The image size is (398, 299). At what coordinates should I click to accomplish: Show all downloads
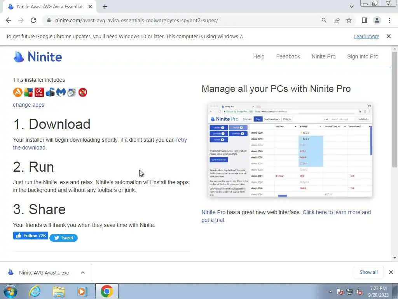point(368,272)
